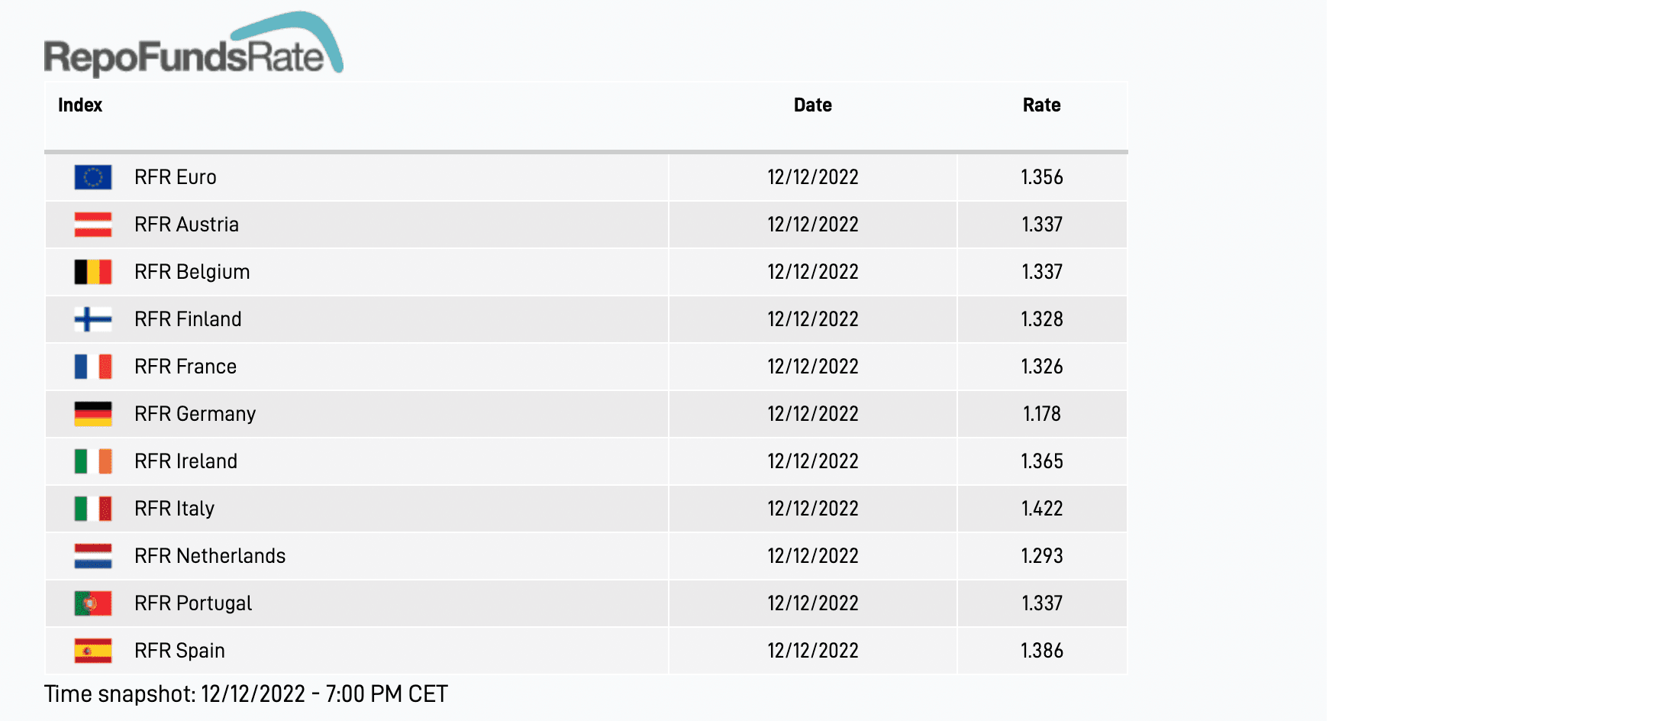
Task: Select the RFR Germany index name
Action: click(195, 414)
